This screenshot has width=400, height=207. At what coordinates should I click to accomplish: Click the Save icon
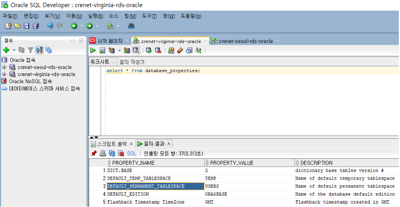(x=26, y=26)
